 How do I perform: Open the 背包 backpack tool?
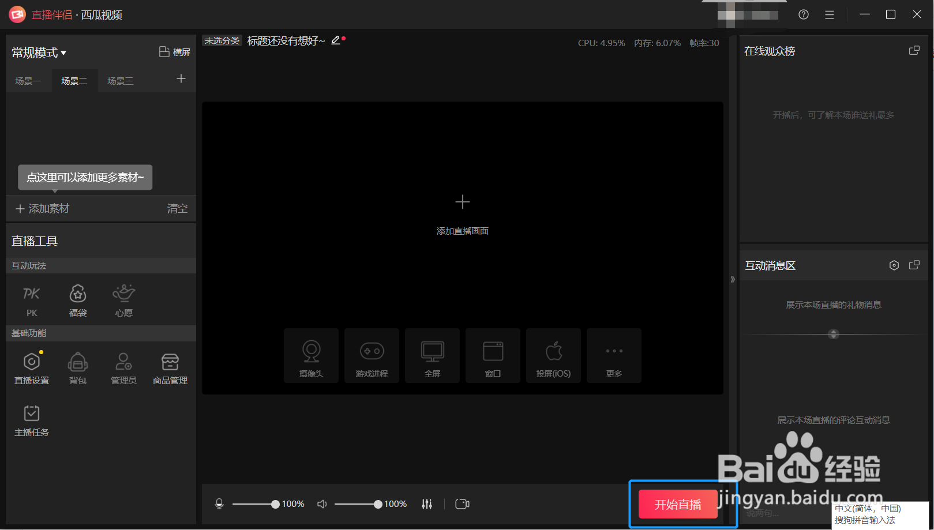pyautogui.click(x=78, y=368)
